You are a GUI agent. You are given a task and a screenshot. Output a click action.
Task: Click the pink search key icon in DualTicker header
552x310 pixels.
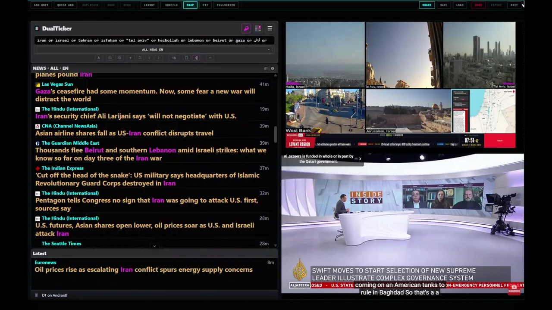[246, 28]
